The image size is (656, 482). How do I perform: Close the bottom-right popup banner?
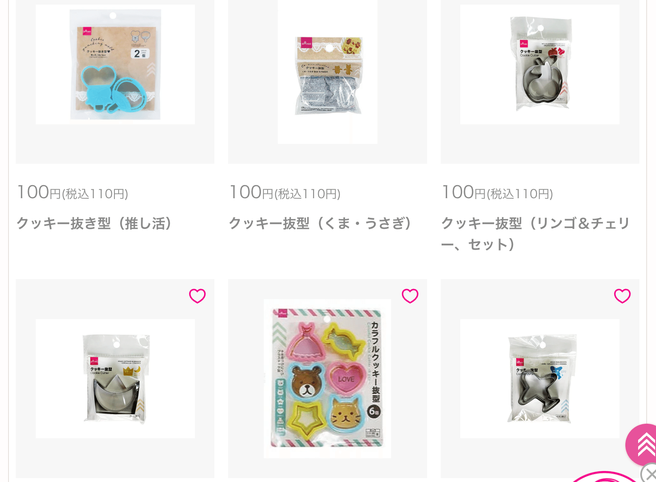point(649,473)
